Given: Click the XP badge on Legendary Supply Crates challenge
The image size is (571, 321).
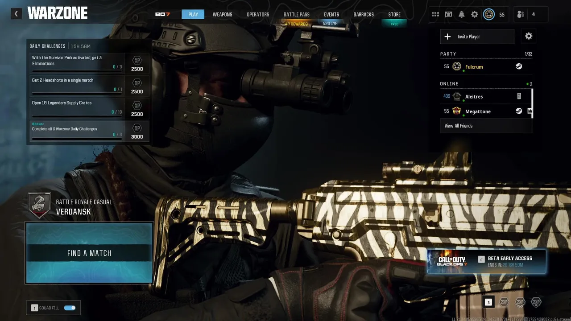Looking at the screenshot, I should tap(137, 106).
